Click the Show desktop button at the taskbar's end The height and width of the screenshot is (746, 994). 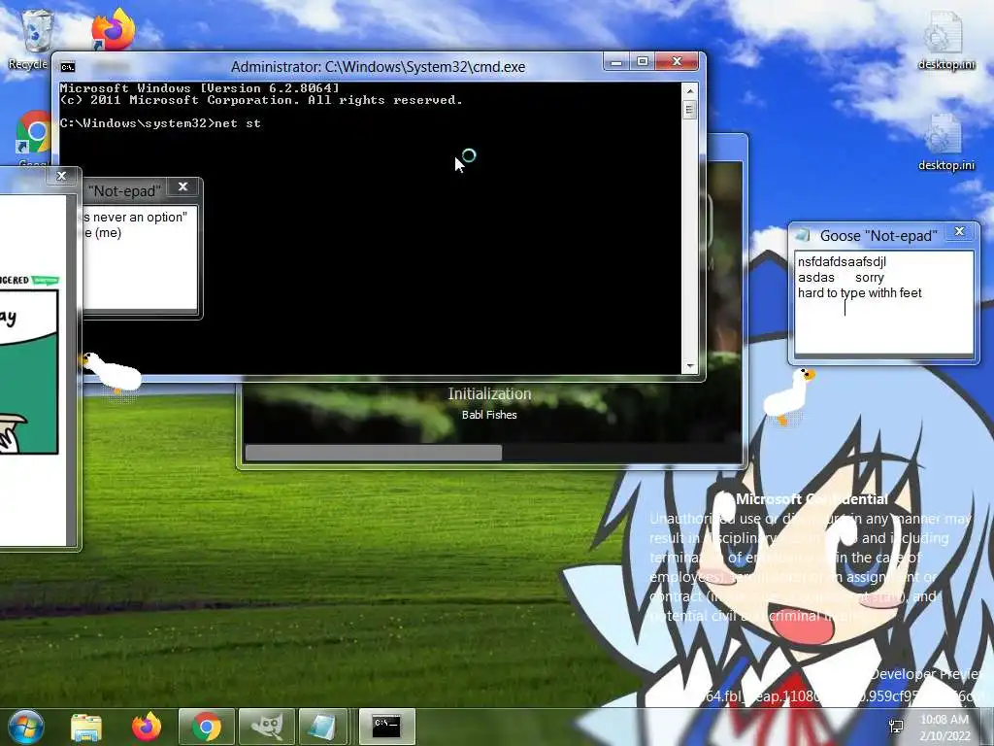point(987,727)
